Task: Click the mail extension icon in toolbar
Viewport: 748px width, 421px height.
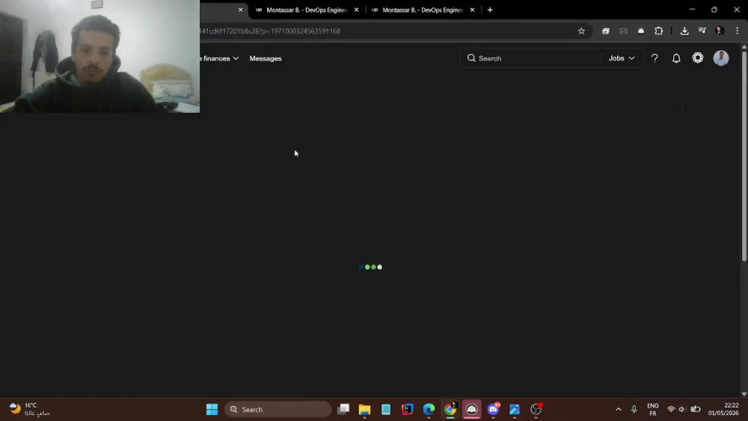Action: 623,31
